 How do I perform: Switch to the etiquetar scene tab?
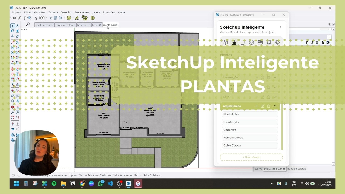61,25
